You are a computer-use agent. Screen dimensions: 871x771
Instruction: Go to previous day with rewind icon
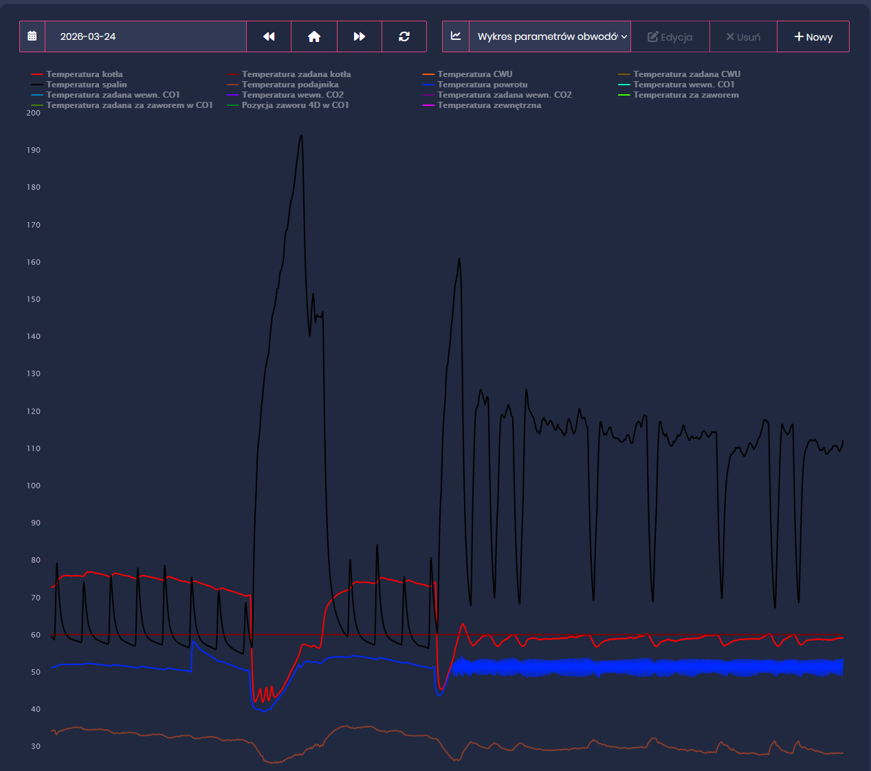point(269,36)
